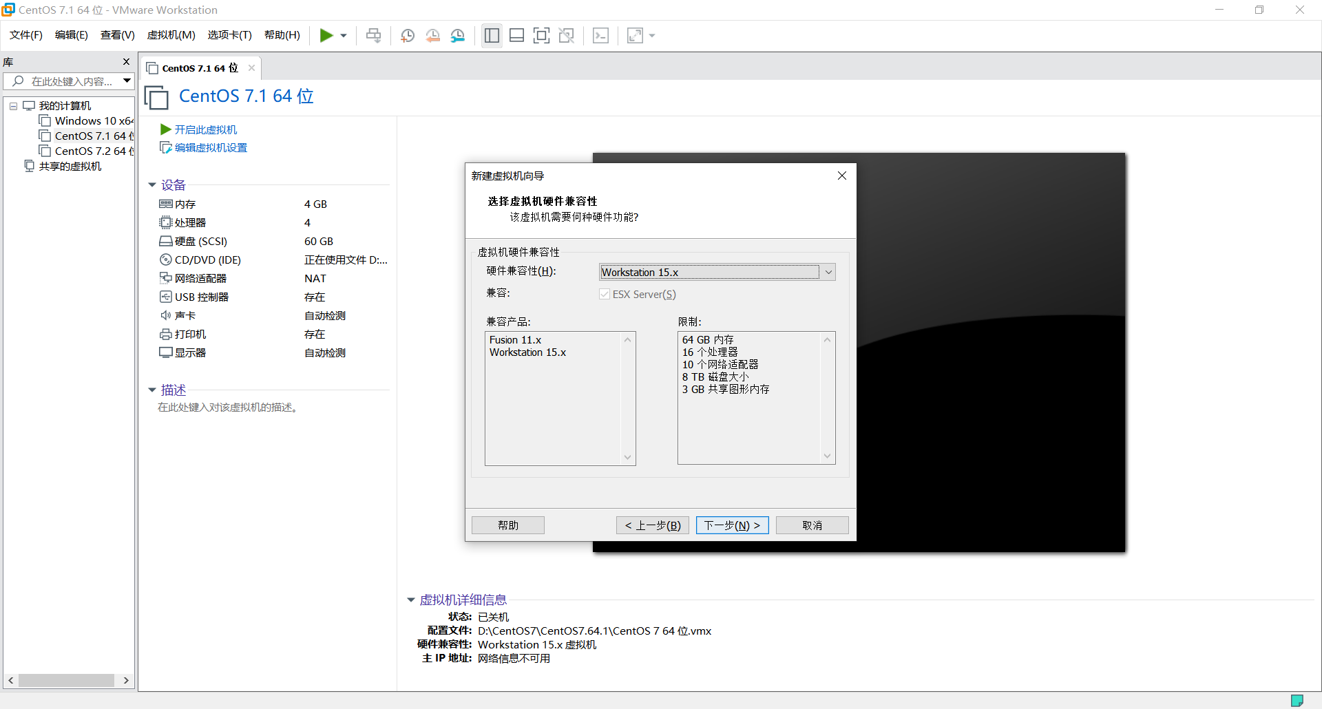The height and width of the screenshot is (709, 1322).
Task: Collapse the 描述 section
Action: coord(152,390)
